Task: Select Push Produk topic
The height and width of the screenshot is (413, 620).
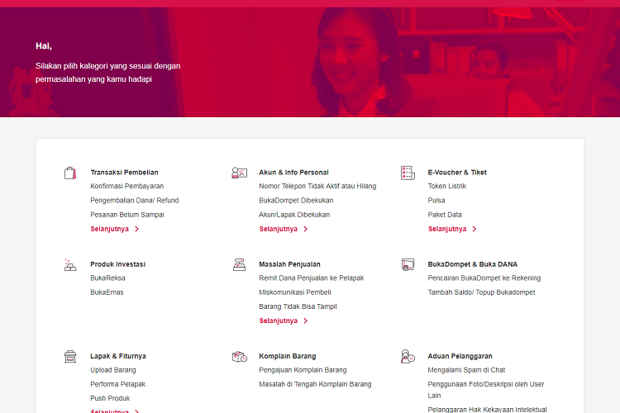Action: 110,398
